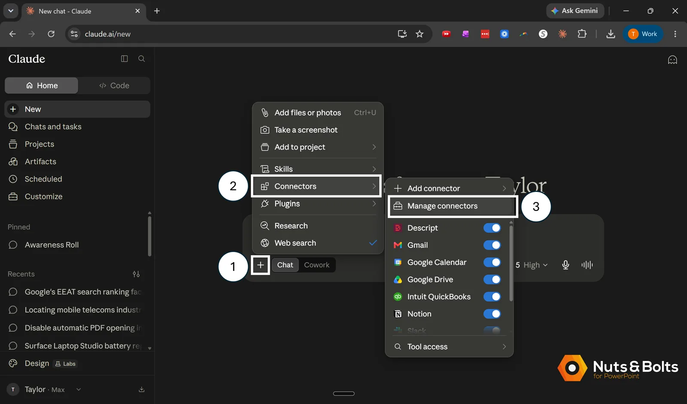Open the browser extensions puzzle icon
687x404 pixels.
pyautogui.click(x=582, y=34)
